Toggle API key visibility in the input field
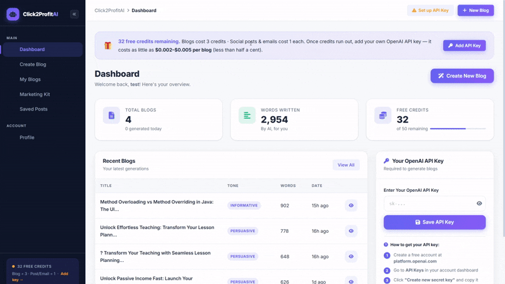 click(x=479, y=203)
